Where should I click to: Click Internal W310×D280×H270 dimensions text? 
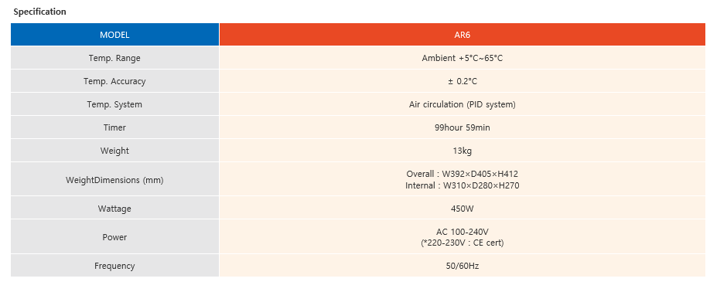[463, 185]
